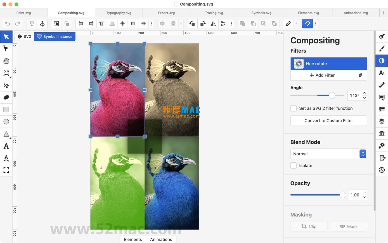388x243 pixels.
Task: Open the Geometry ruler panel
Action: [382, 85]
